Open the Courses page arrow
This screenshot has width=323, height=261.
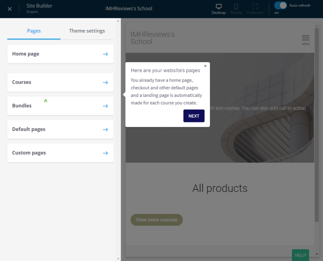click(105, 82)
